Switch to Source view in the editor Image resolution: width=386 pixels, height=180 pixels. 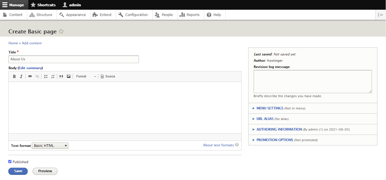108,76
